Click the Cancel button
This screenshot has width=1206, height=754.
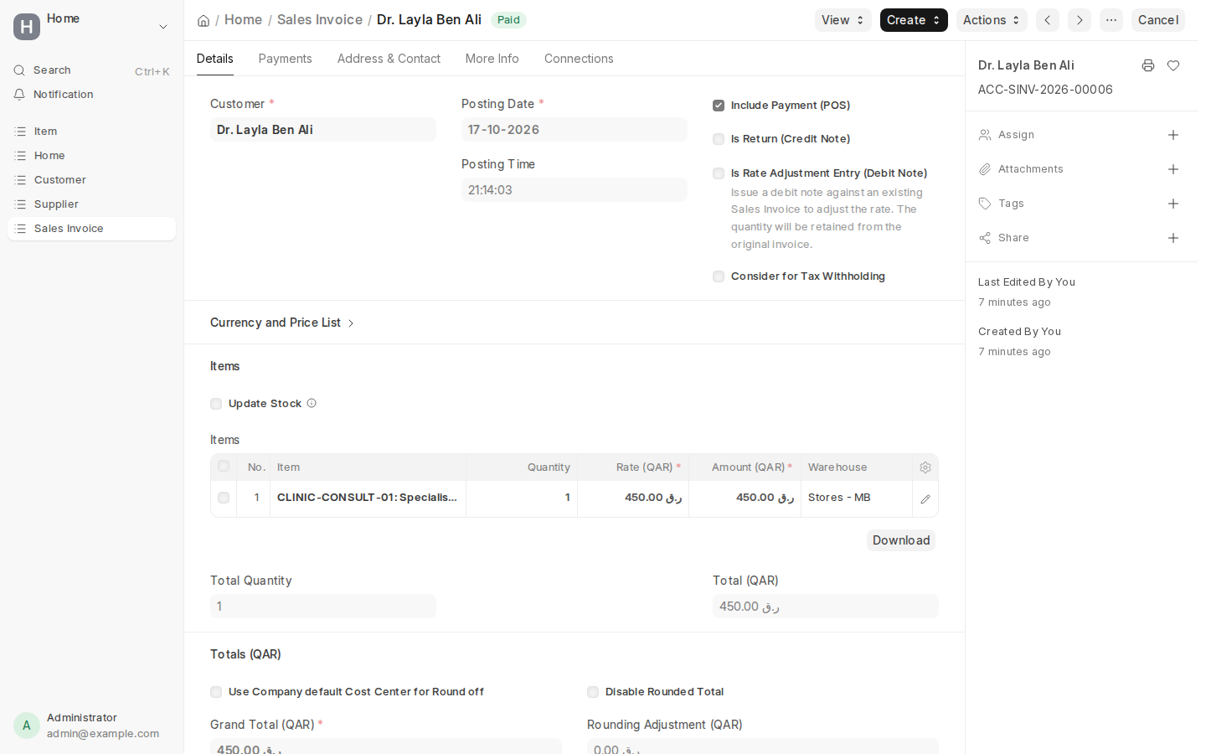click(1158, 20)
